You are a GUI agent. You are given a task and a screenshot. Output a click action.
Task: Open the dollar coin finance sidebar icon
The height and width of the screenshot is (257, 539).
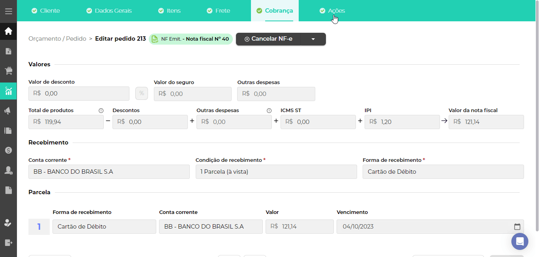click(x=8, y=150)
